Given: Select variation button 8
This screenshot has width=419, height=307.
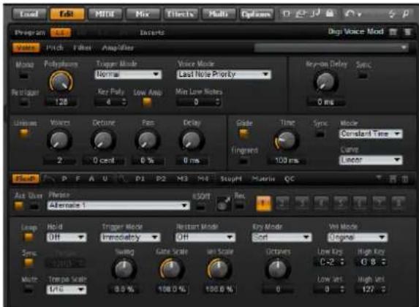Looking at the screenshot, I should click(399, 203).
